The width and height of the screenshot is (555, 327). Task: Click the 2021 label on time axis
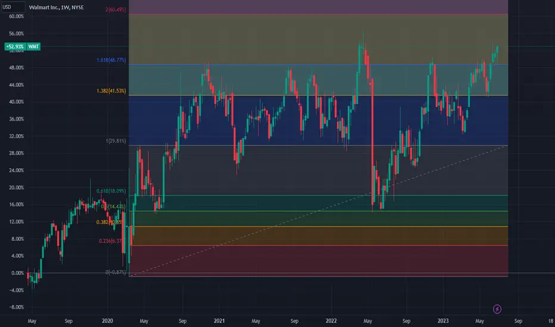(219, 321)
